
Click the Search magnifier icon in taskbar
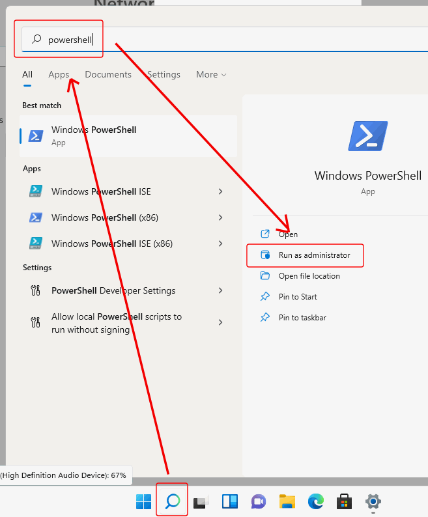pyautogui.click(x=172, y=501)
